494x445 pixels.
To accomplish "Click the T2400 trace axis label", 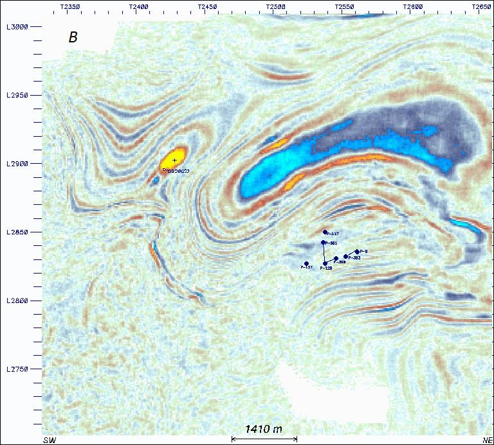I will click(x=139, y=6).
